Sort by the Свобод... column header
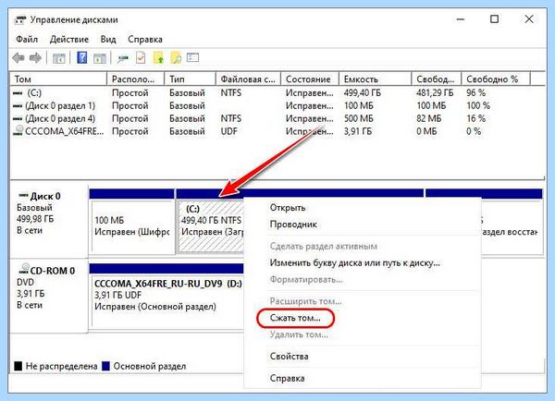Viewport: 555px width, 401px height. pos(437,79)
